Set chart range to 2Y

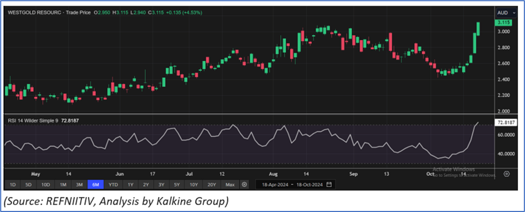pyautogui.click(x=146, y=185)
